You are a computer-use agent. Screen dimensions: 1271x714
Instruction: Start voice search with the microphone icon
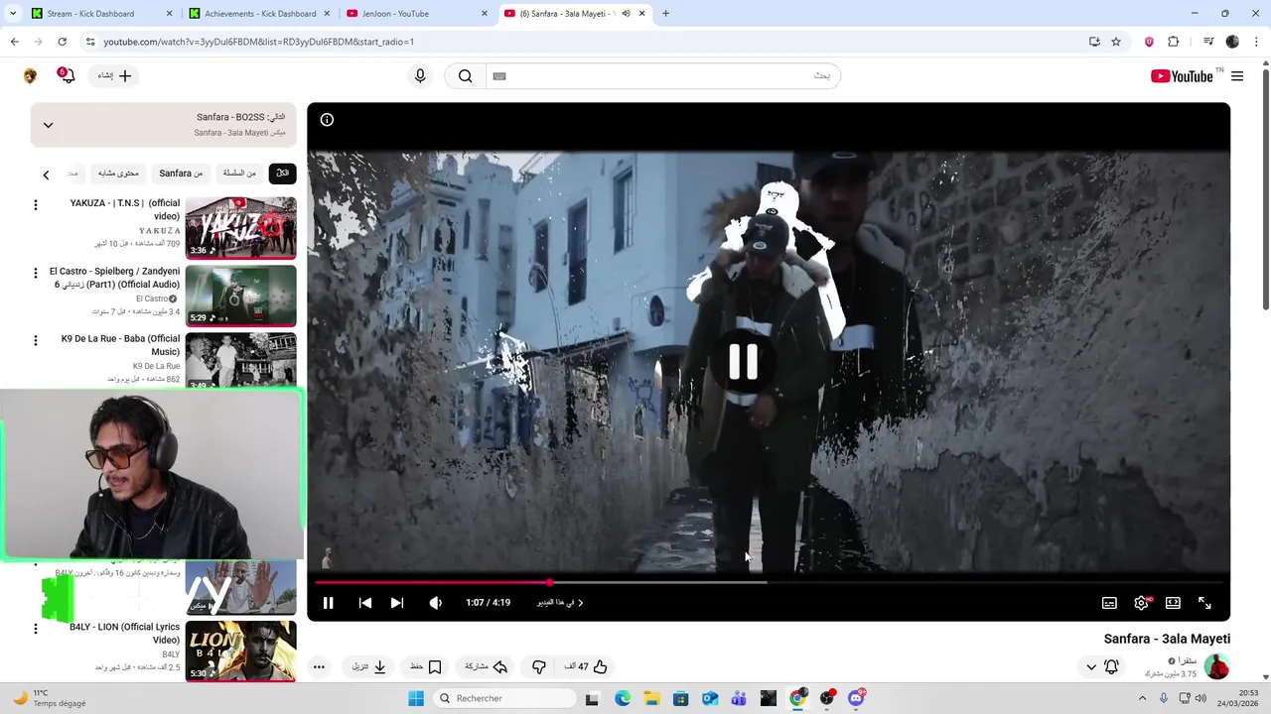tap(420, 76)
